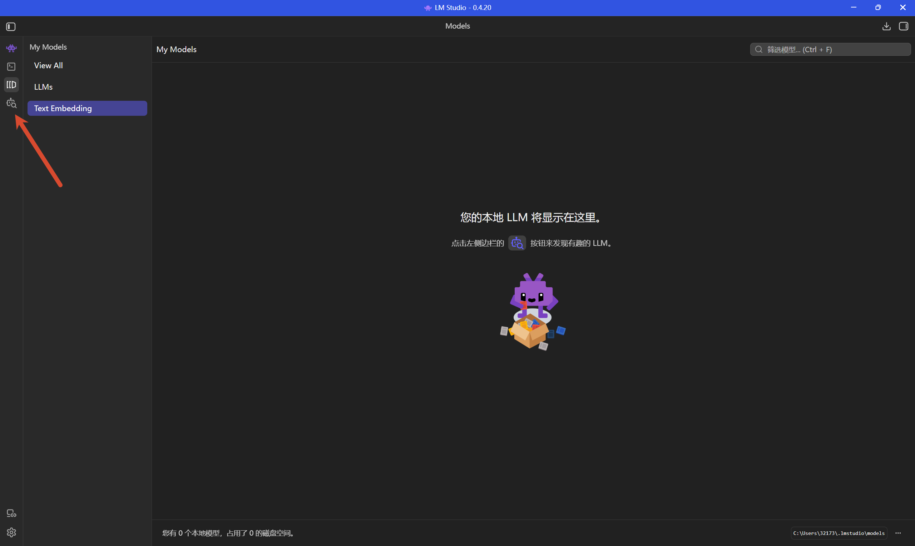Click the My Models heading in main panel
The width and height of the screenshot is (915, 546).
pos(176,49)
